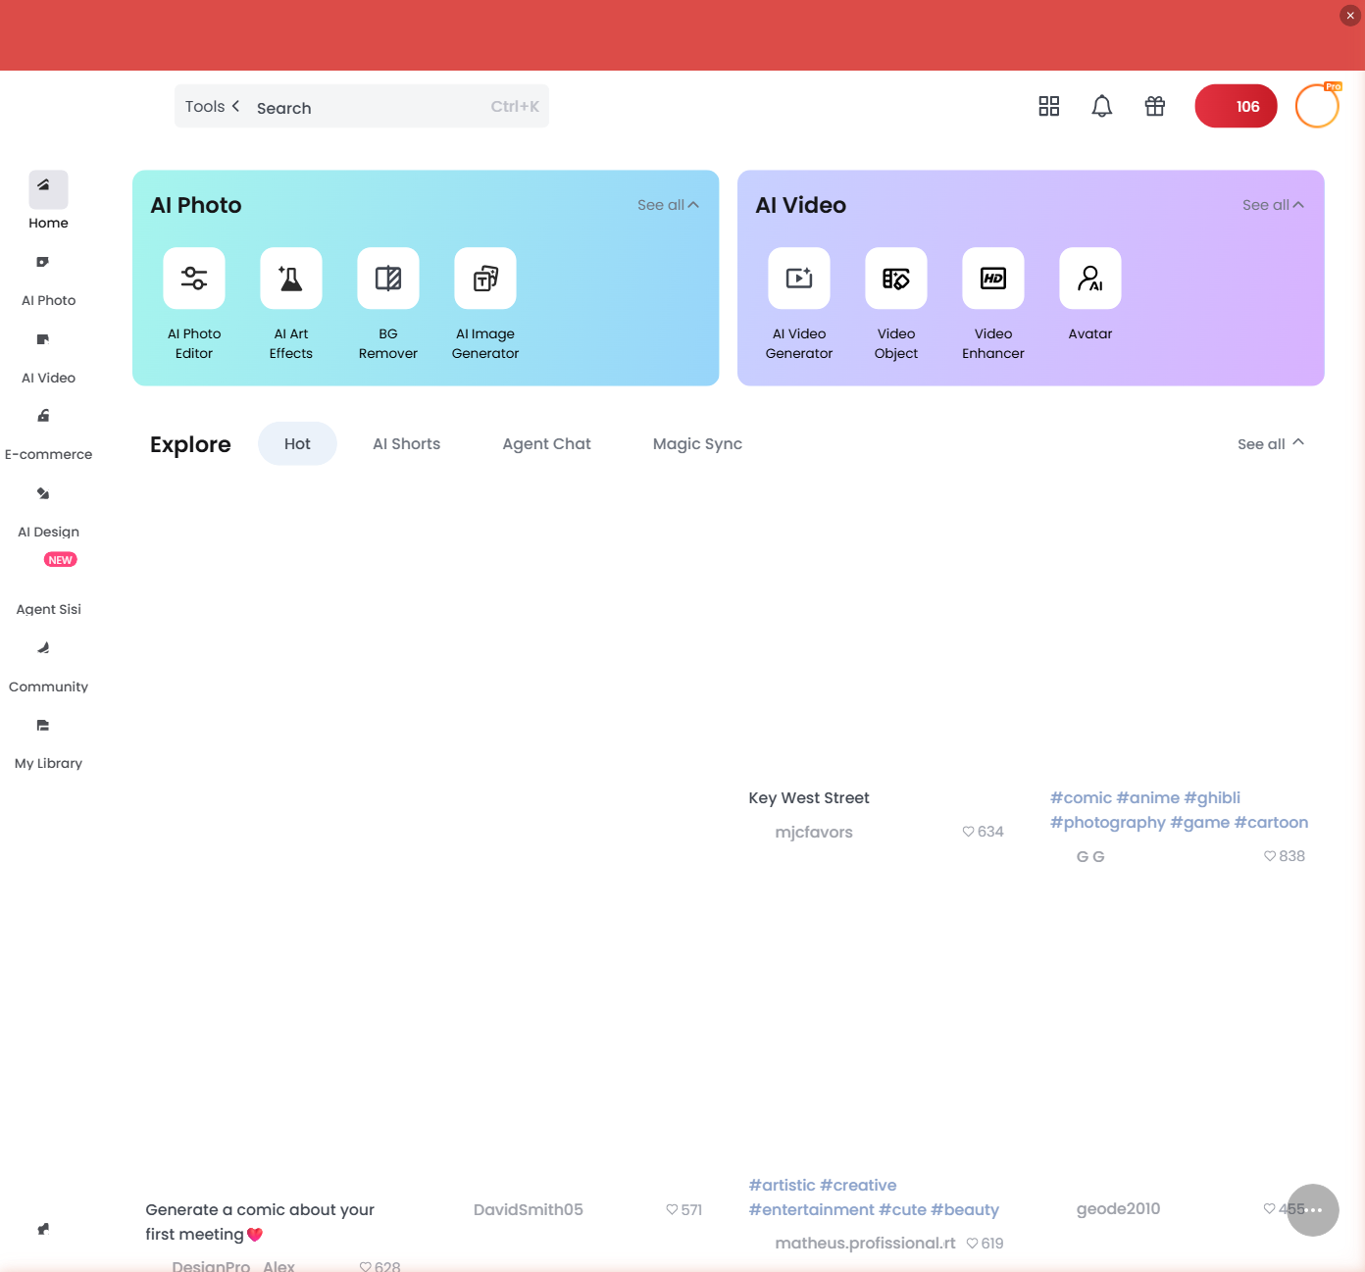Viewport: 1365px width, 1272px height.
Task: Switch to the AI Shorts tab
Action: tap(406, 443)
